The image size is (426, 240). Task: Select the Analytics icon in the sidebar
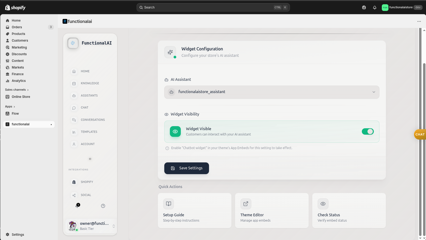7,81
